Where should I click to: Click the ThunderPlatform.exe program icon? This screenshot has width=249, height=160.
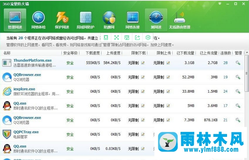pyautogui.click(x=7, y=63)
